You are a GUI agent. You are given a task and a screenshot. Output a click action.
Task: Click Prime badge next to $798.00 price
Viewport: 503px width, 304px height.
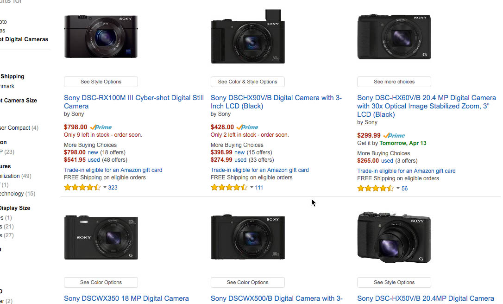(x=101, y=127)
